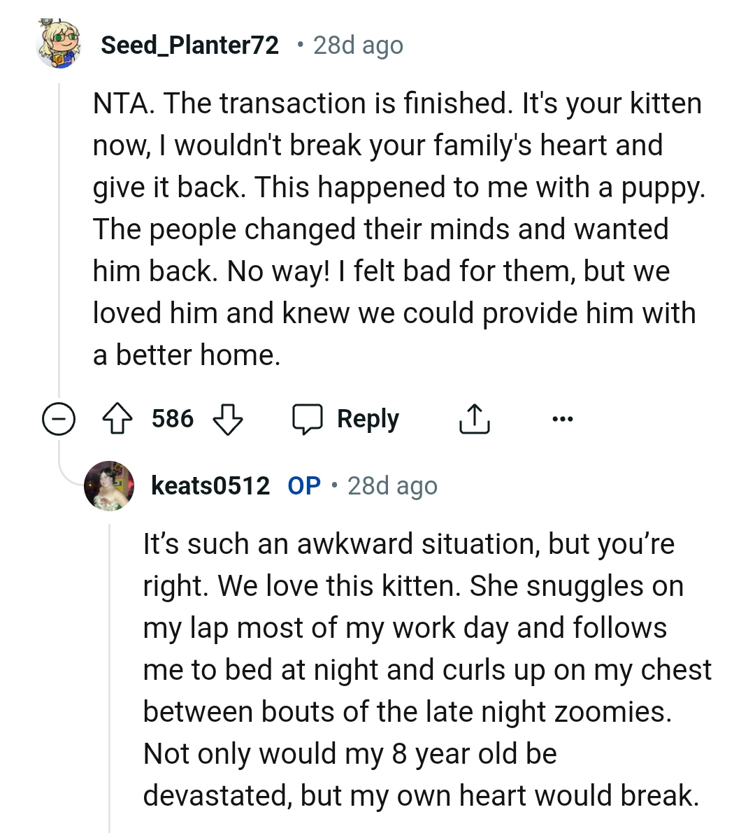The width and height of the screenshot is (755, 833).
Task: Visit the Seed_Planter72 username profile
Action: (x=189, y=45)
